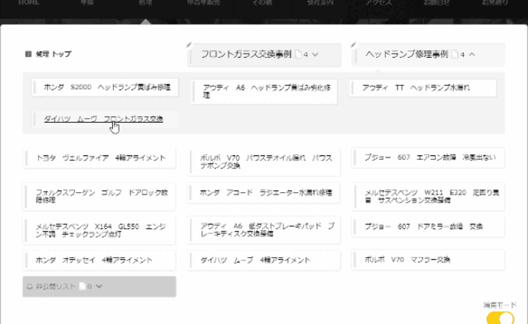Image resolution: width=528 pixels, height=324 pixels.
Task: Open アウディ A6 低ダストブレーキパッド entry
Action: (x=264, y=230)
